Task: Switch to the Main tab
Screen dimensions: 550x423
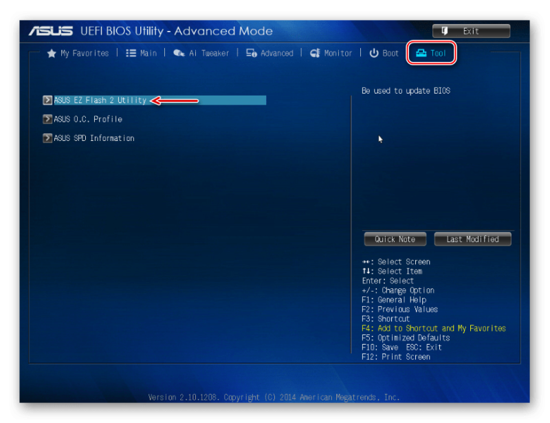Action: (142, 54)
